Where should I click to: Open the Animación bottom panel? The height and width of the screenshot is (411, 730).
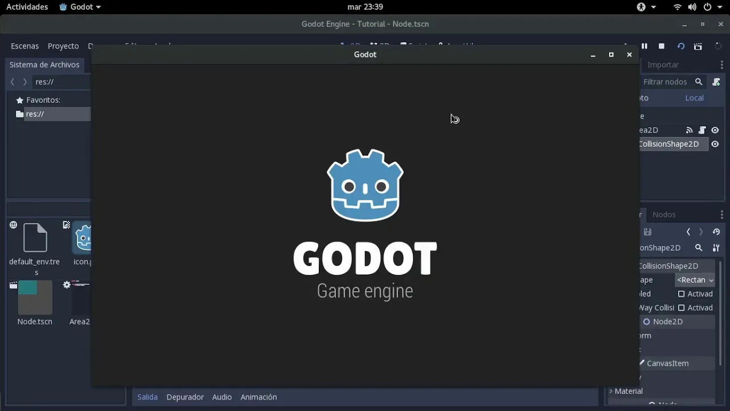coord(258,397)
